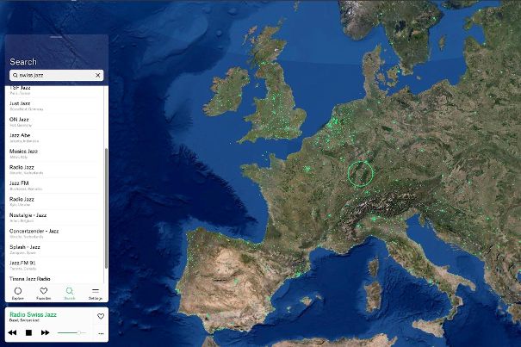Select Concertzender - Jazz station
The image size is (521, 347).
[x=34, y=232]
